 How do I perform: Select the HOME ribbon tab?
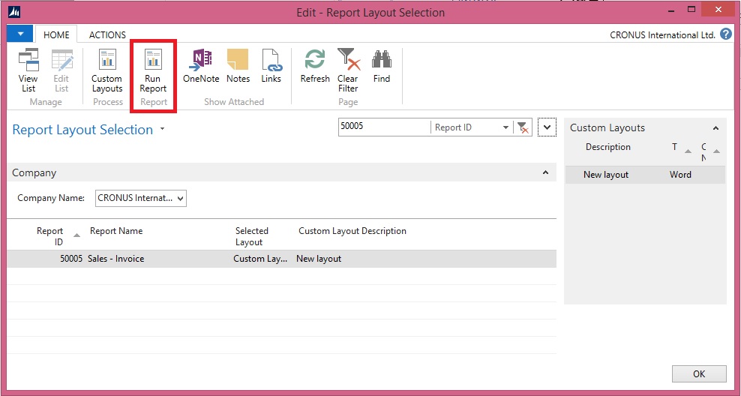(x=56, y=34)
